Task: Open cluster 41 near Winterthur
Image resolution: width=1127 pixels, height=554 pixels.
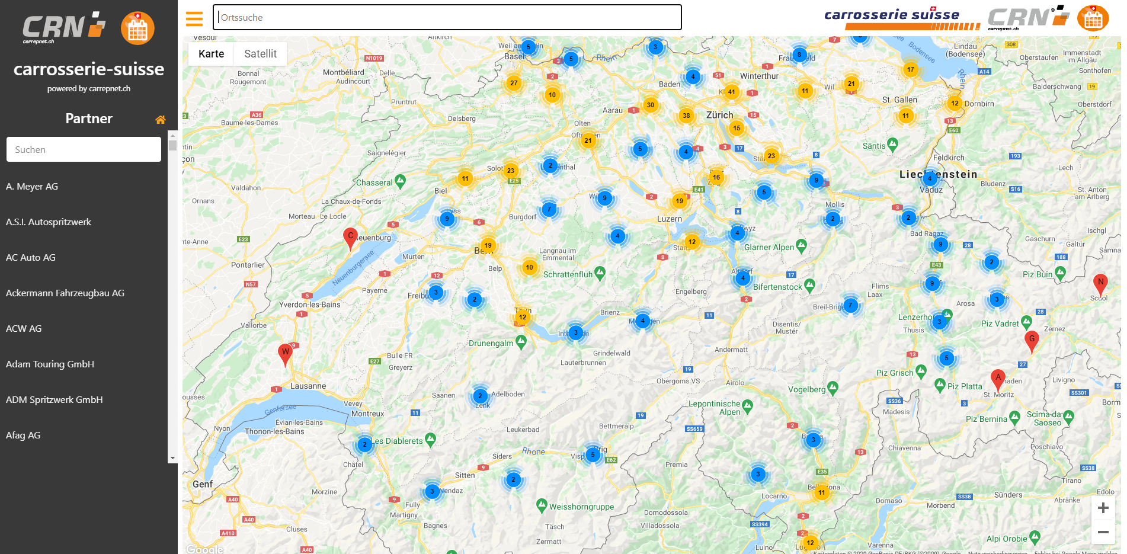Action: (731, 92)
